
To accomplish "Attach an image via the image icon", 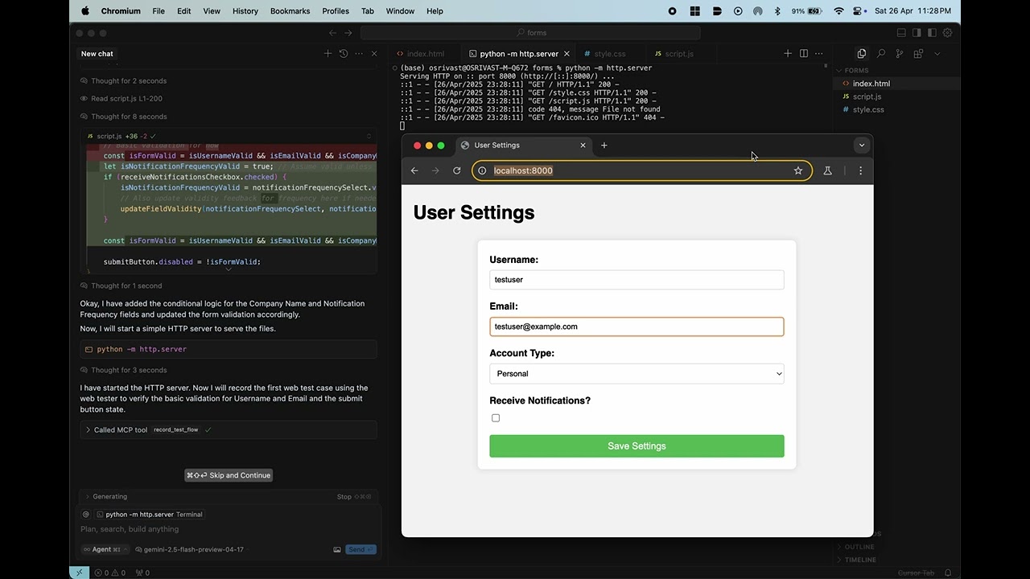I will click(x=337, y=550).
